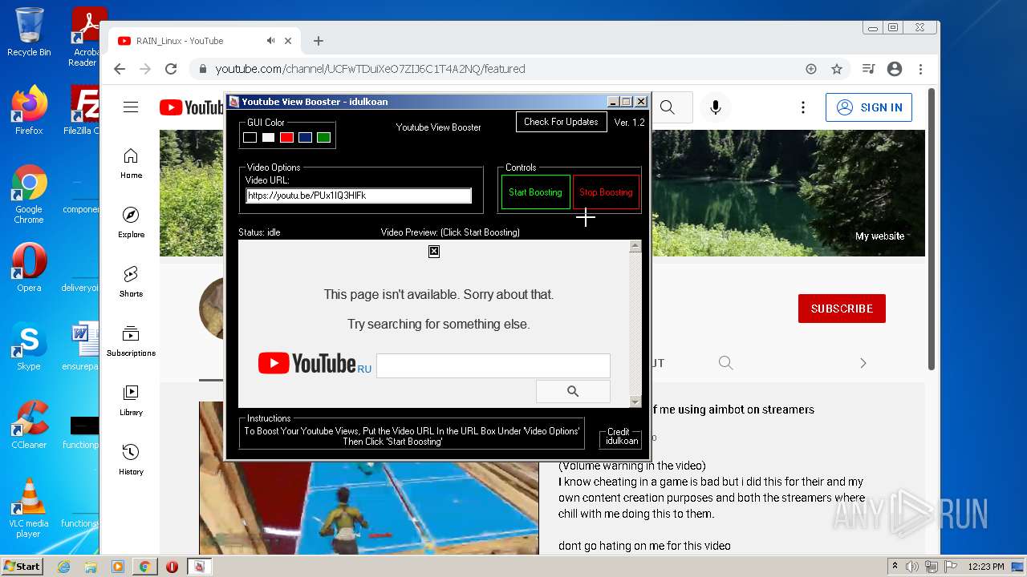Click the Check For Updates button
The height and width of the screenshot is (577, 1027).
click(x=561, y=122)
